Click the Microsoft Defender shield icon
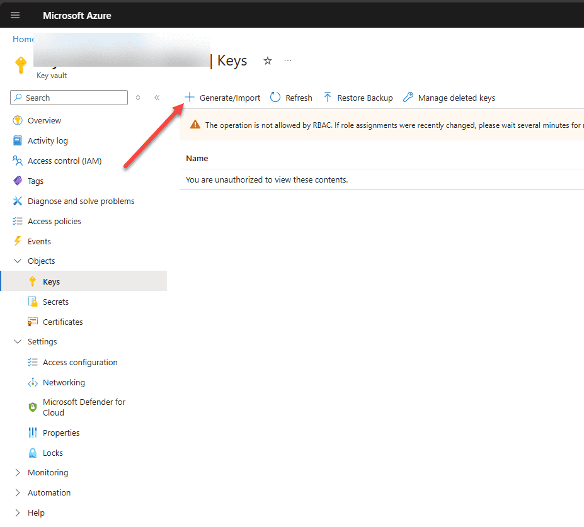Screen dimensions: 584x527 click(33, 407)
